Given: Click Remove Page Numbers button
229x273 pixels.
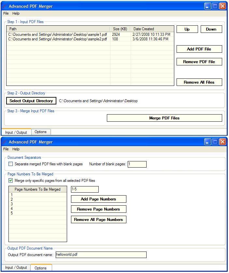Looking at the screenshot, I should click(99, 209).
